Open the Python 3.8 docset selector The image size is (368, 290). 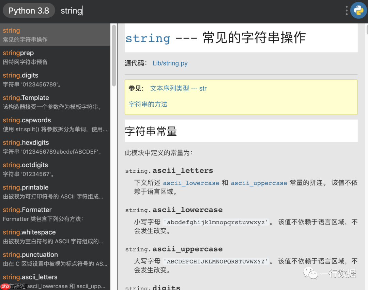click(x=29, y=10)
